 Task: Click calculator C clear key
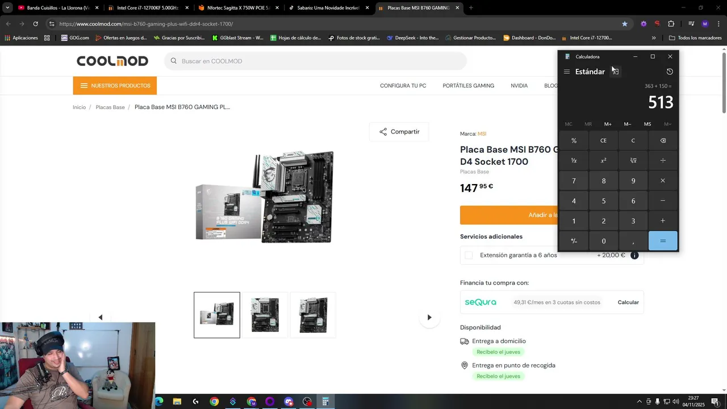click(633, 140)
